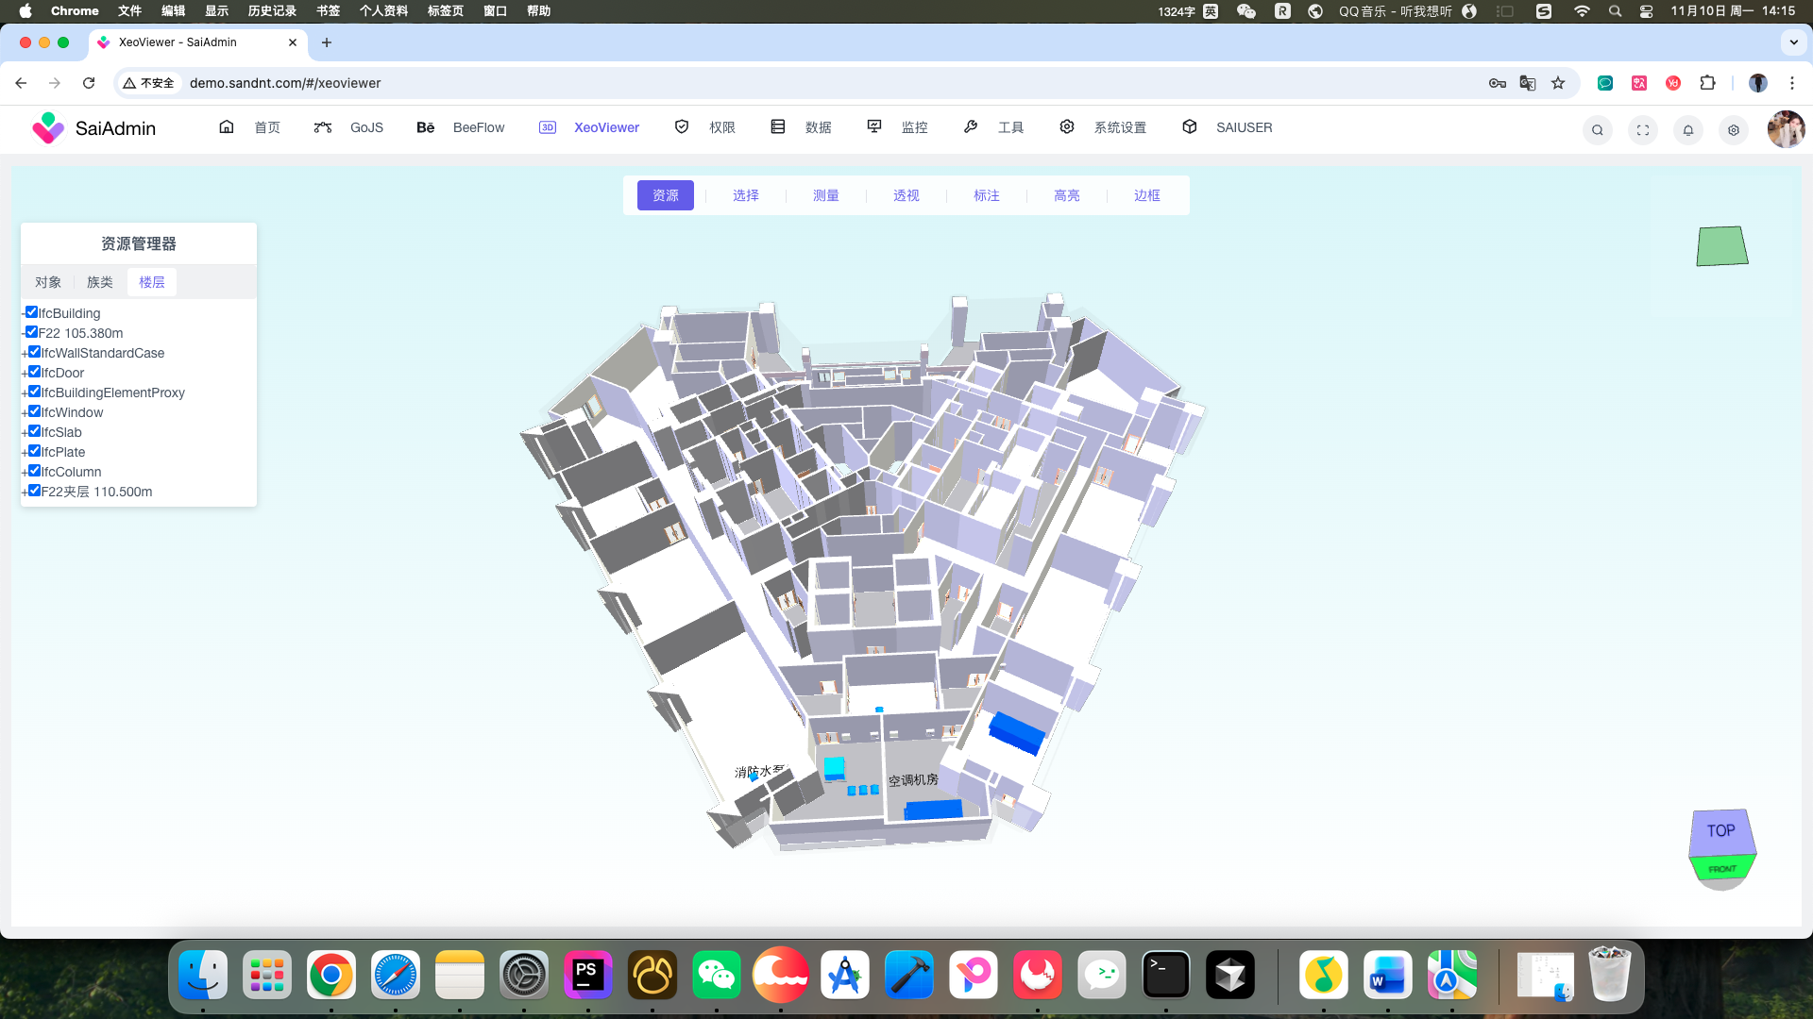This screenshot has height=1019, width=1813.
Task: Disable the IfcSlab checkbox
Action: [x=32, y=430]
